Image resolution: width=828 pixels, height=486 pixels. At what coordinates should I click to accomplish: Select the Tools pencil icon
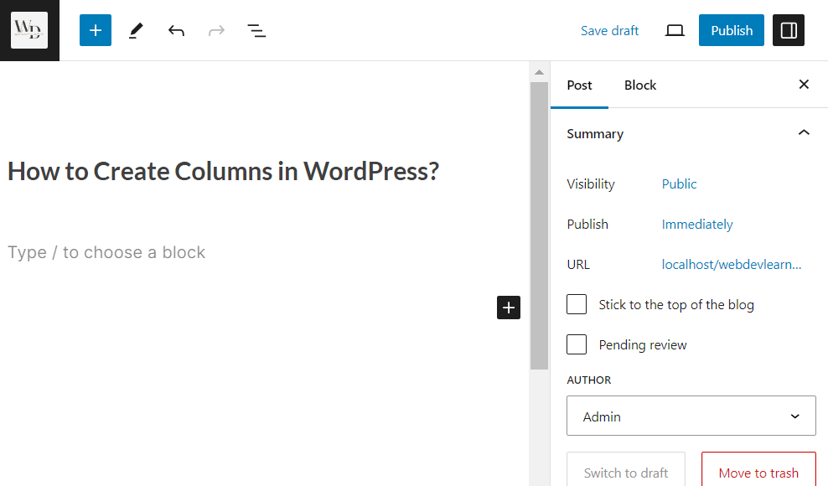click(136, 31)
